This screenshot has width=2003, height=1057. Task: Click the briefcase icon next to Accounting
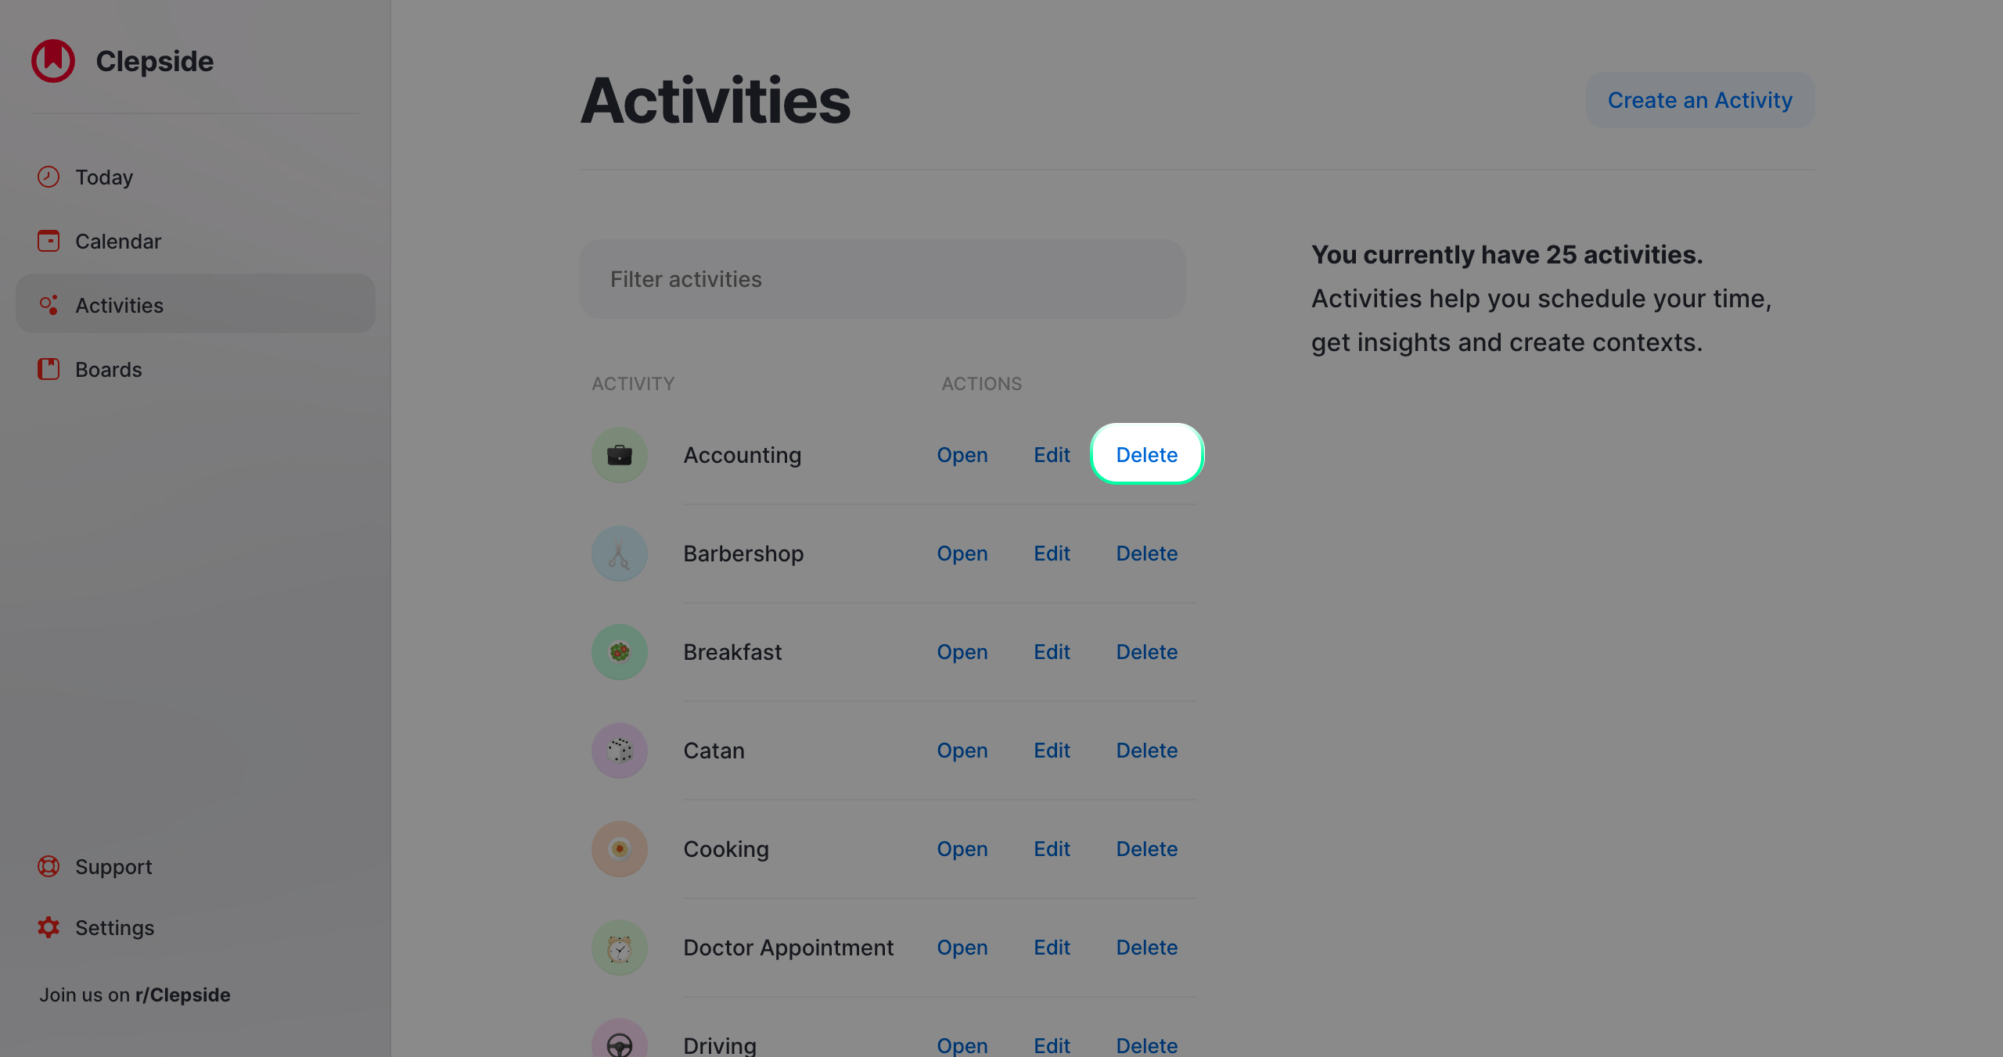[619, 454]
